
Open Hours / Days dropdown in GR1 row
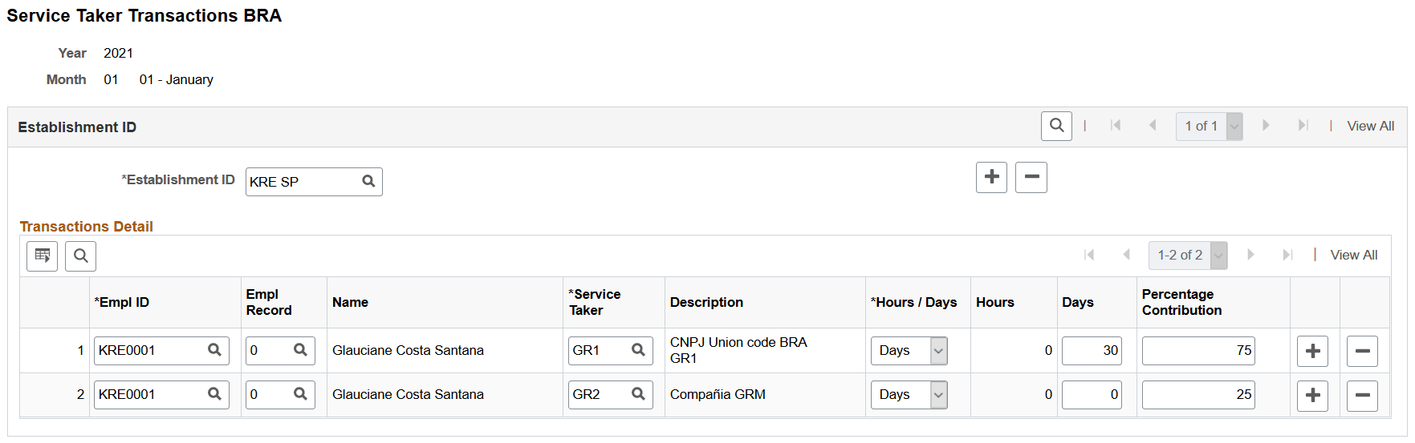click(909, 351)
